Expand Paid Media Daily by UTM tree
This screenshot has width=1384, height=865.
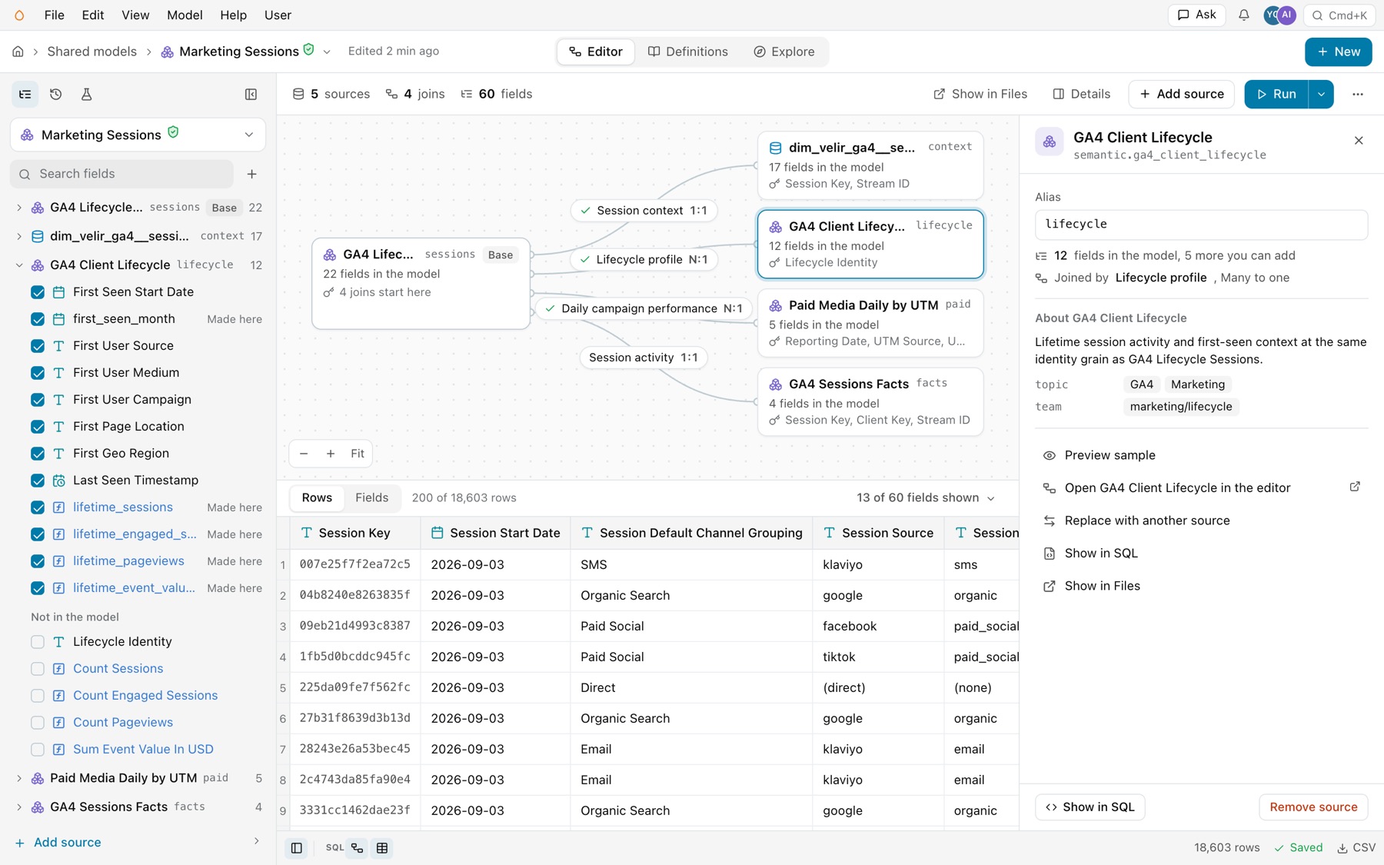(19, 778)
